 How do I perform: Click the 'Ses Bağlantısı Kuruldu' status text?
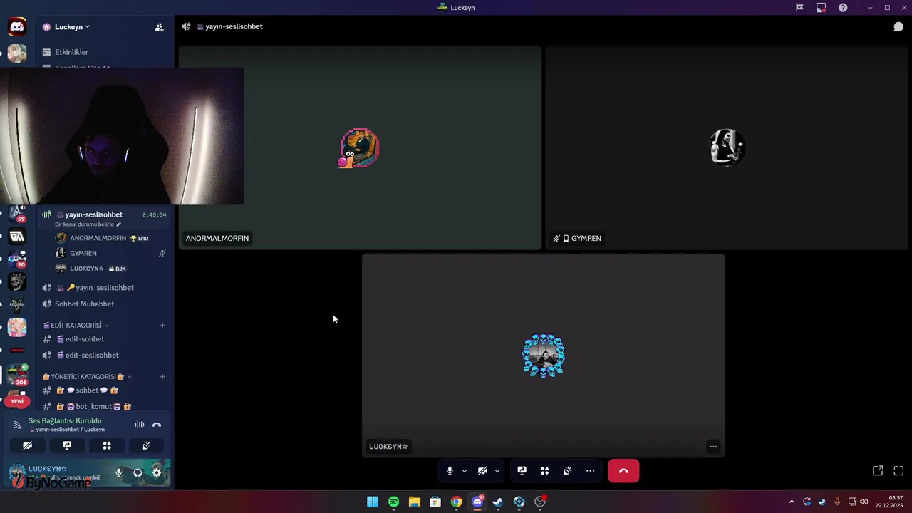point(65,421)
